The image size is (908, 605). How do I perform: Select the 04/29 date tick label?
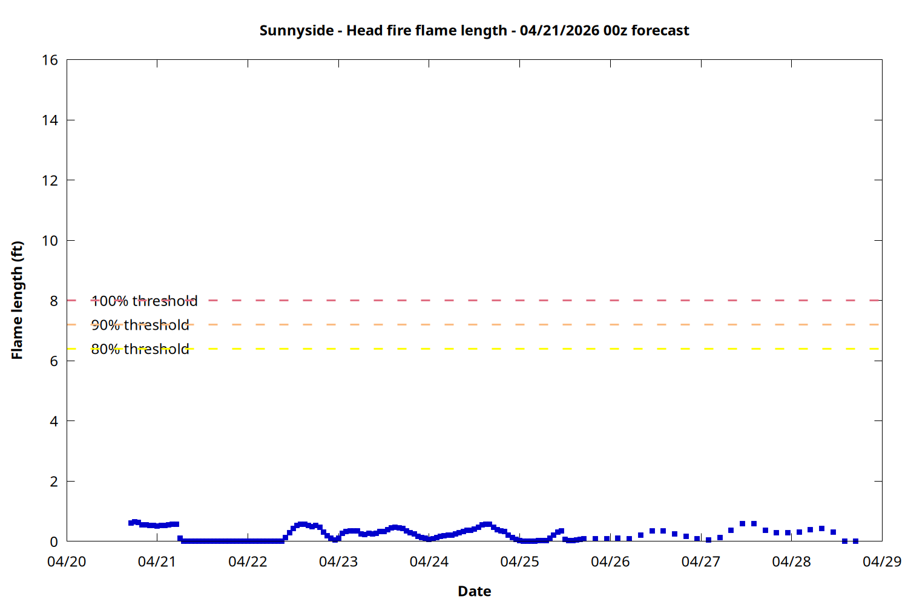point(882,561)
